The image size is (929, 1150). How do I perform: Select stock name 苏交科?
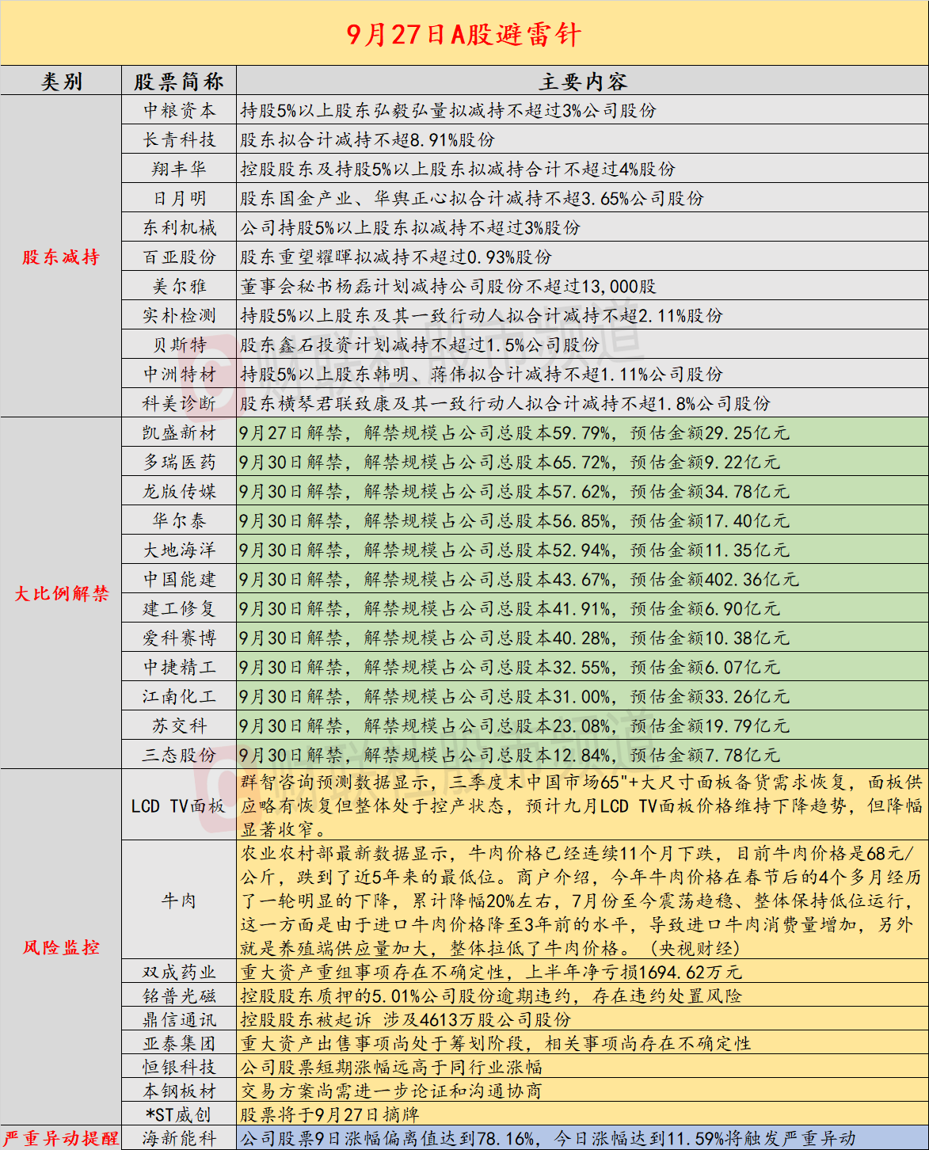[179, 725]
